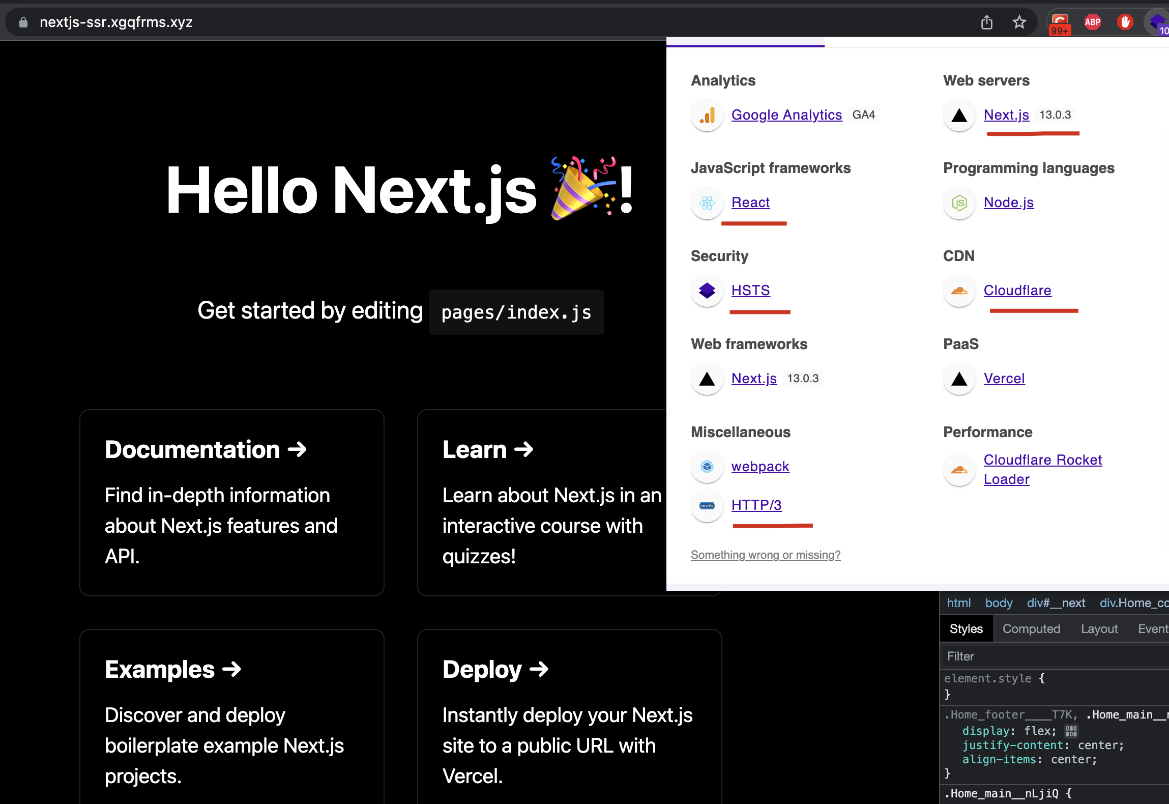Select the active underlined tab in the Wappalyzer popup
This screenshot has width=1169, height=804.
coord(745,42)
